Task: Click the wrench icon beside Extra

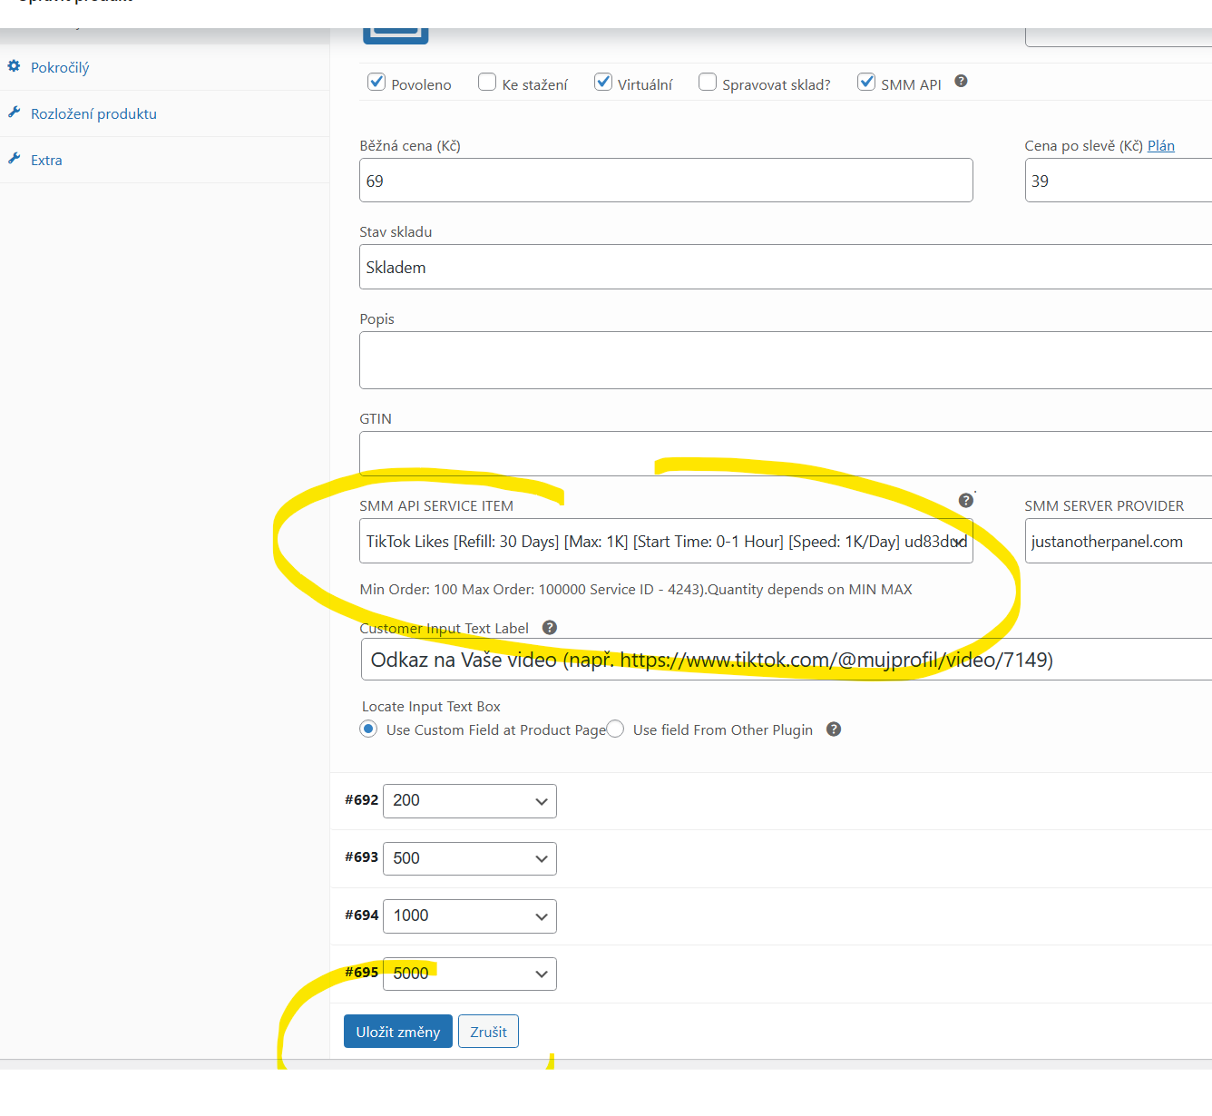Action: pyautogui.click(x=14, y=159)
